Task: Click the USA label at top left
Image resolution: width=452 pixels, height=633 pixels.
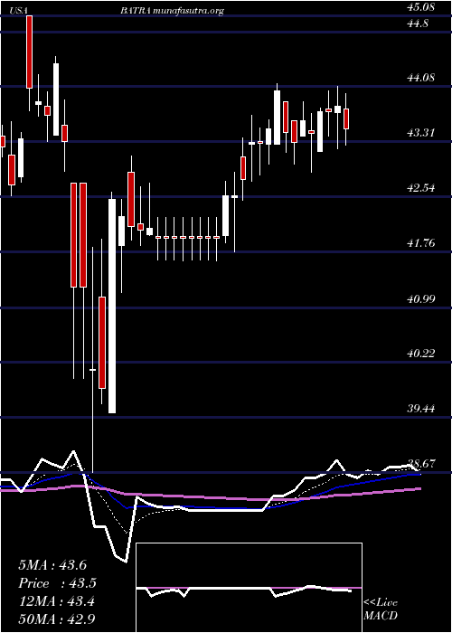Action: point(20,12)
